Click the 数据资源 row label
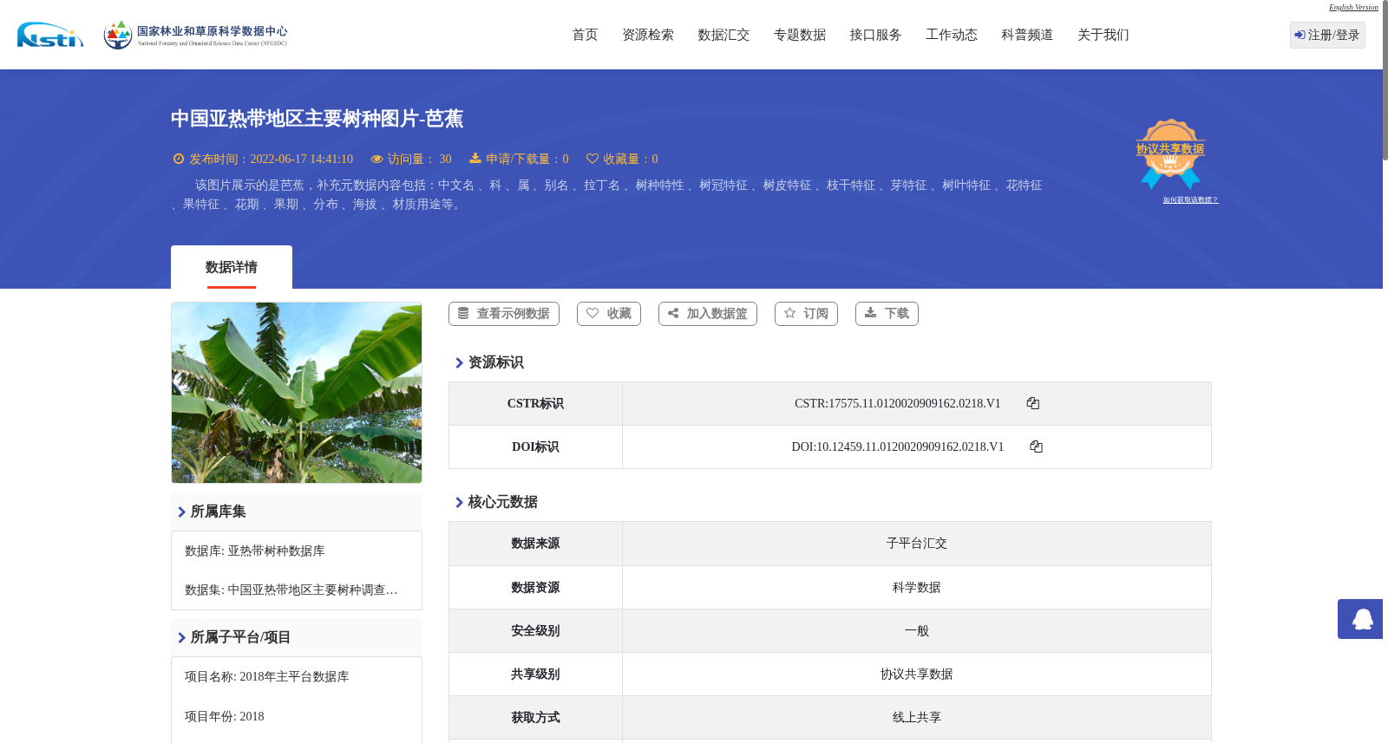 [535, 588]
